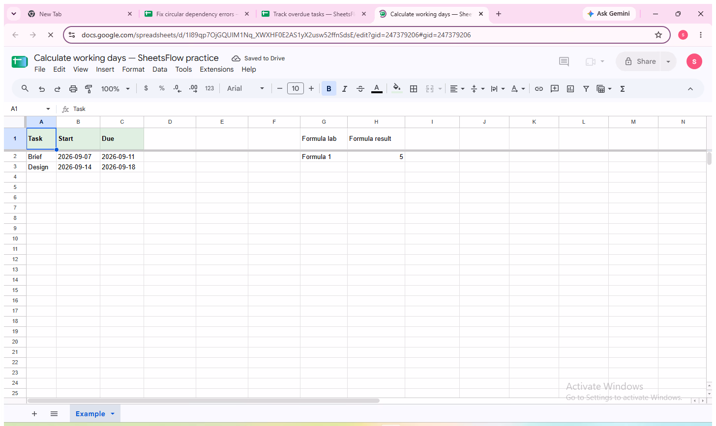Toggle strikethrough formatting
716x426 pixels.
coord(360,89)
